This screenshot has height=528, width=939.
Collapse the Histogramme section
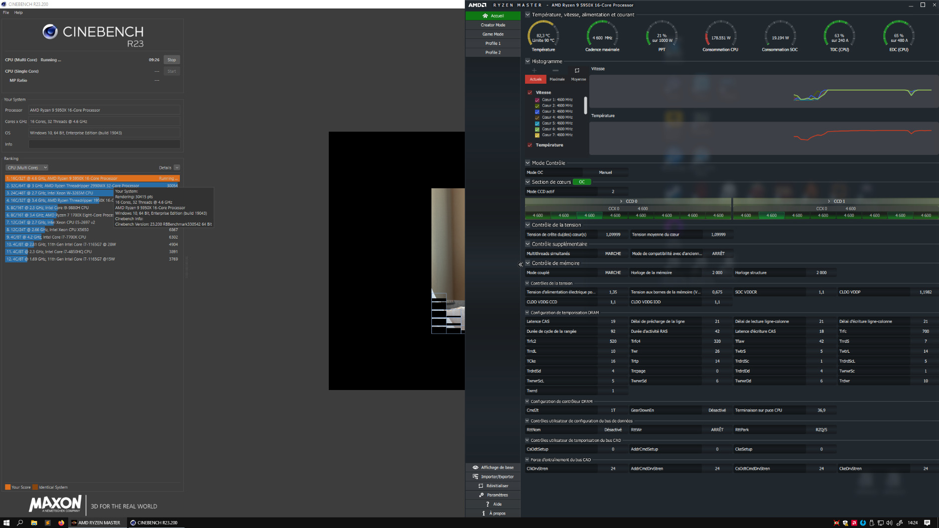(528, 61)
